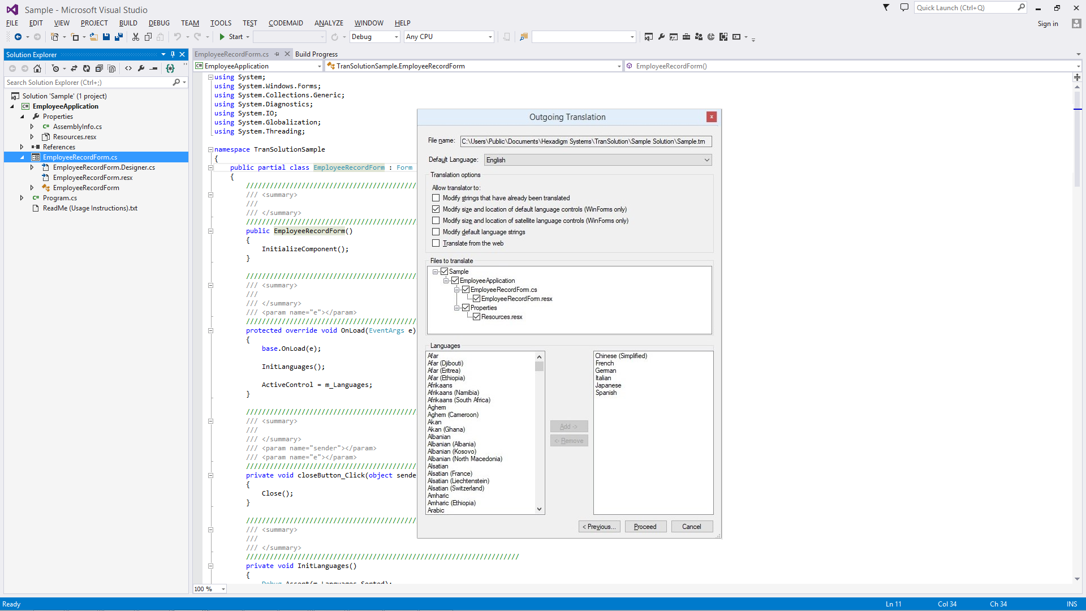Click the green braces icon in Solution Explorer
This screenshot has width=1086, height=611.
[x=170, y=68]
